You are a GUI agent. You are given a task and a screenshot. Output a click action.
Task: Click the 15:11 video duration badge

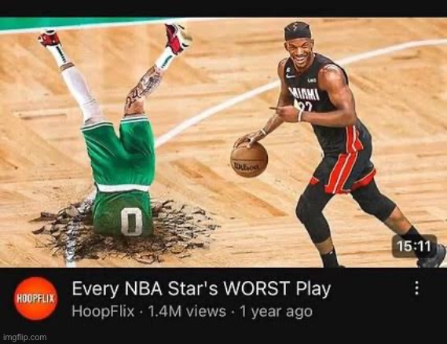[414, 247]
